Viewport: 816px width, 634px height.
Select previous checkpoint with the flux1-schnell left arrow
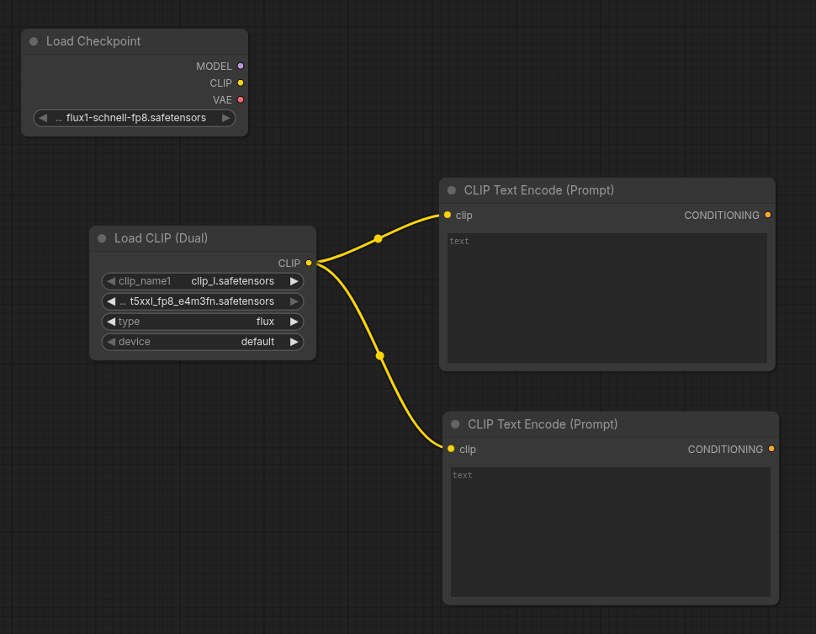(43, 118)
